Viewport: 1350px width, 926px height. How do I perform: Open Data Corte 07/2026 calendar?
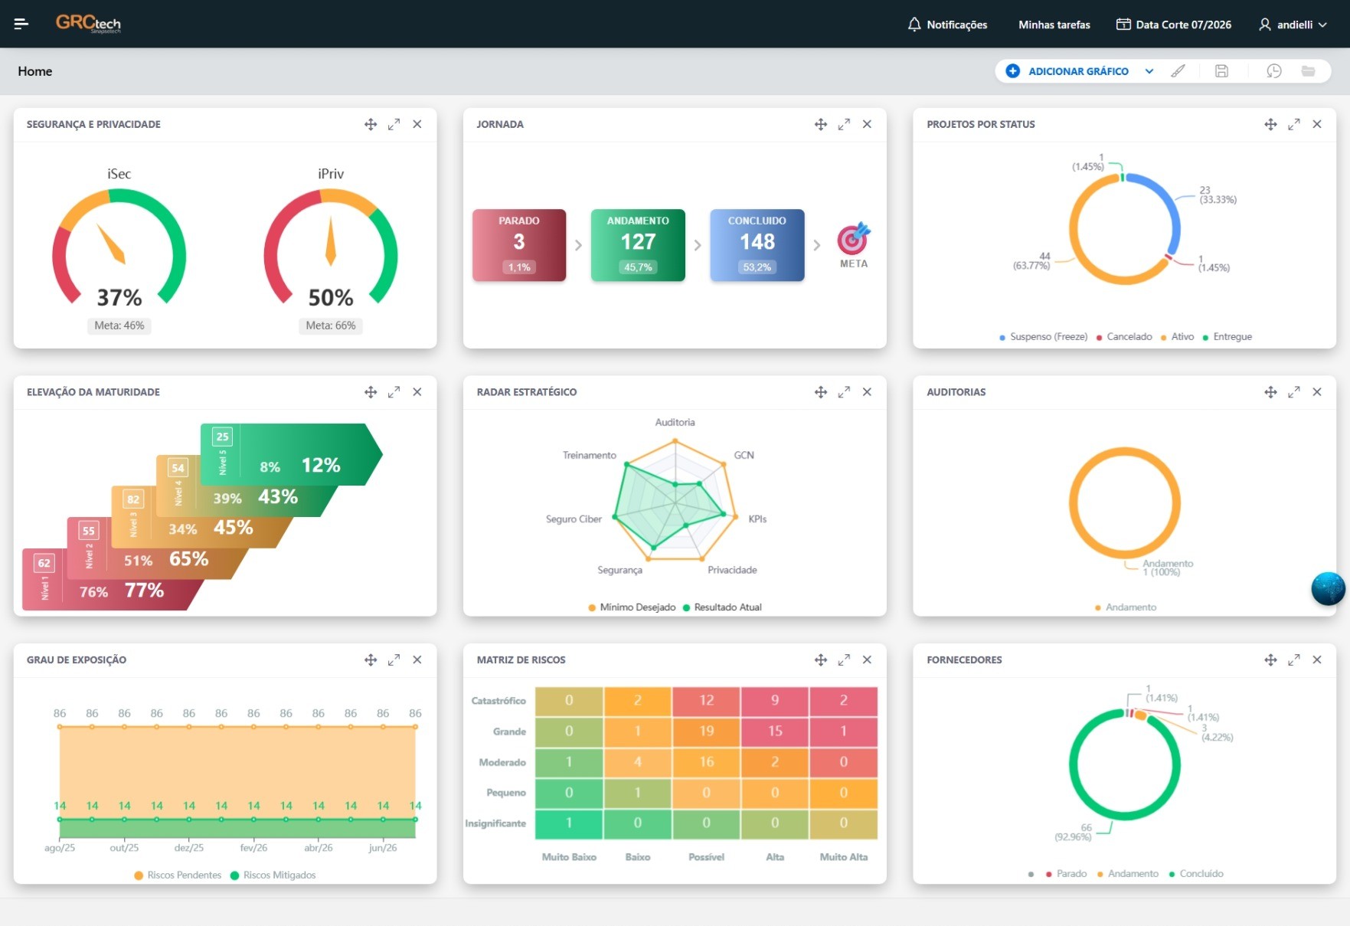pyautogui.click(x=1174, y=25)
